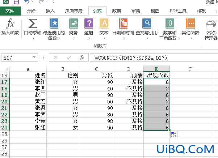Screen dimensions: 218x158
Task: Select row 25 header
Action: pyautogui.click(x=5, y=134)
